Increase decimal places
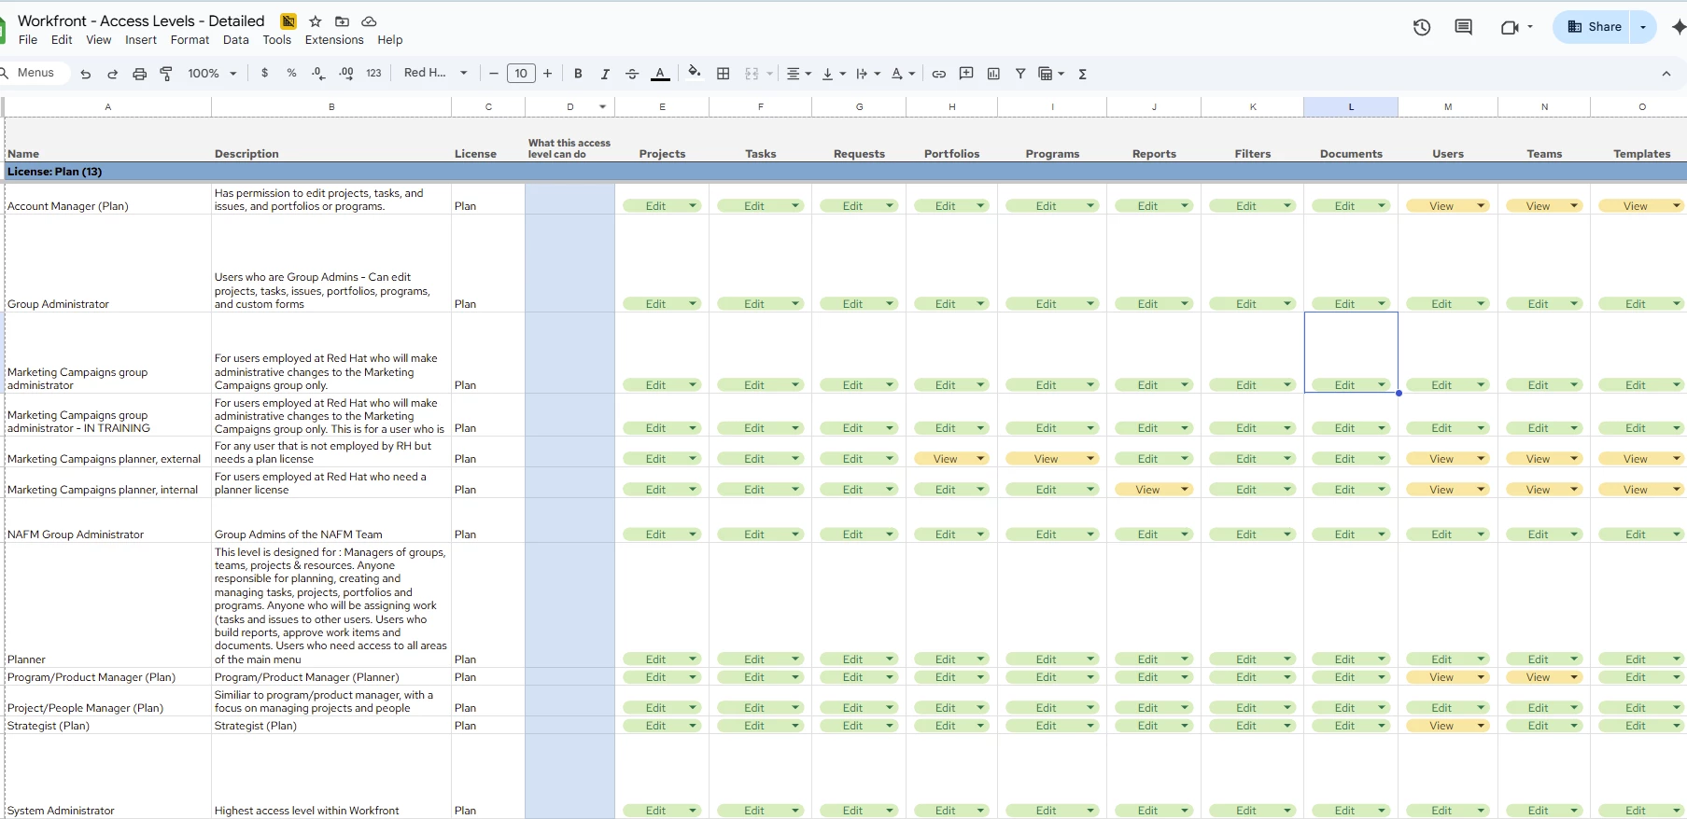The width and height of the screenshot is (1687, 819). tap(346, 73)
